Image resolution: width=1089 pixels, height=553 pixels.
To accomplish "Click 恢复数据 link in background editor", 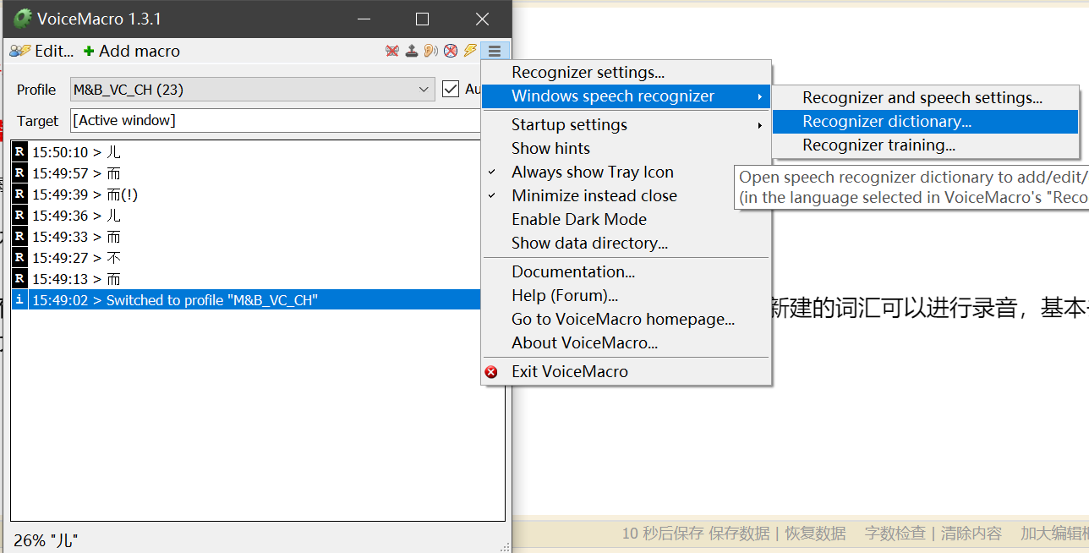I will point(815,534).
